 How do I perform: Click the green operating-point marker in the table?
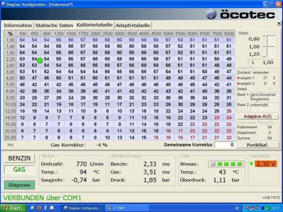click(x=40, y=60)
